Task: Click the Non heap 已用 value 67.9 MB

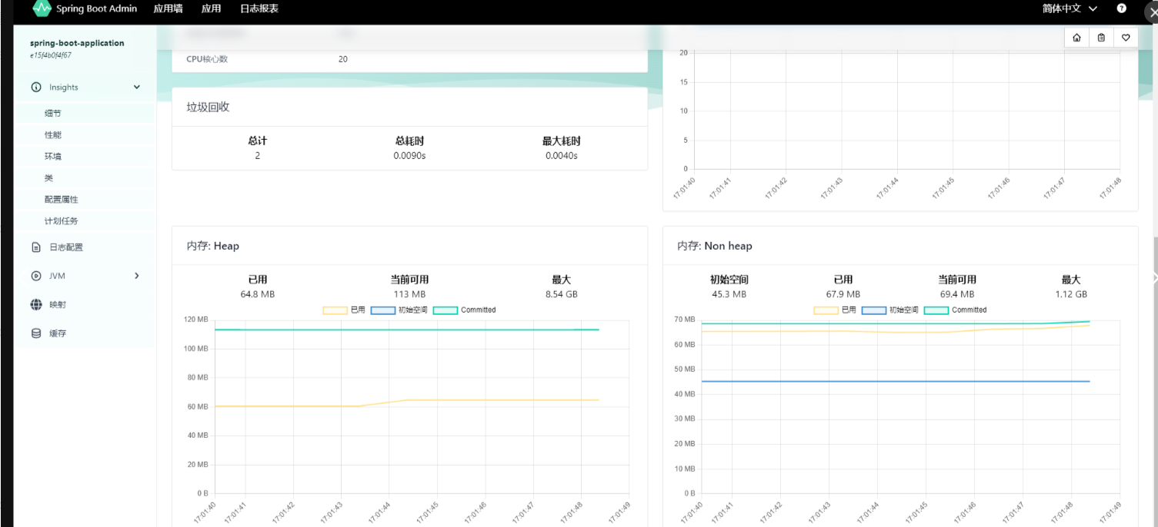Action: (843, 294)
